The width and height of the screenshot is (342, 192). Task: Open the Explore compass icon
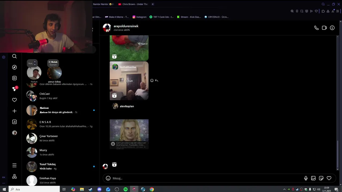tap(14, 67)
